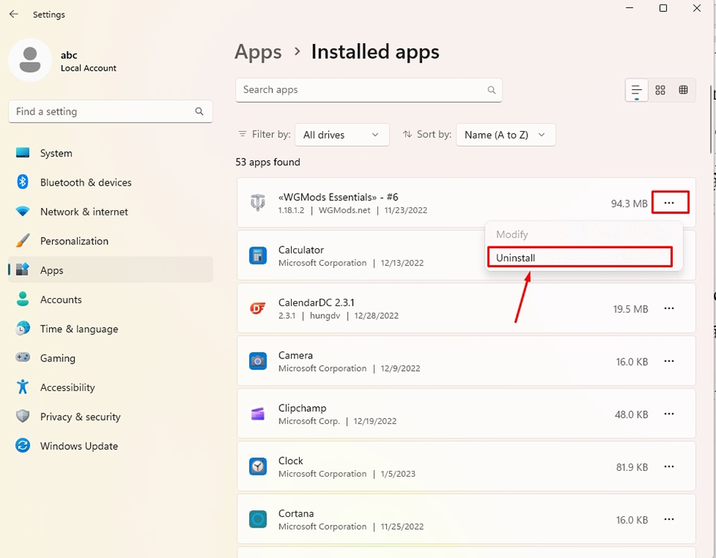
Task: Switch to grid view layout
Action: (660, 90)
